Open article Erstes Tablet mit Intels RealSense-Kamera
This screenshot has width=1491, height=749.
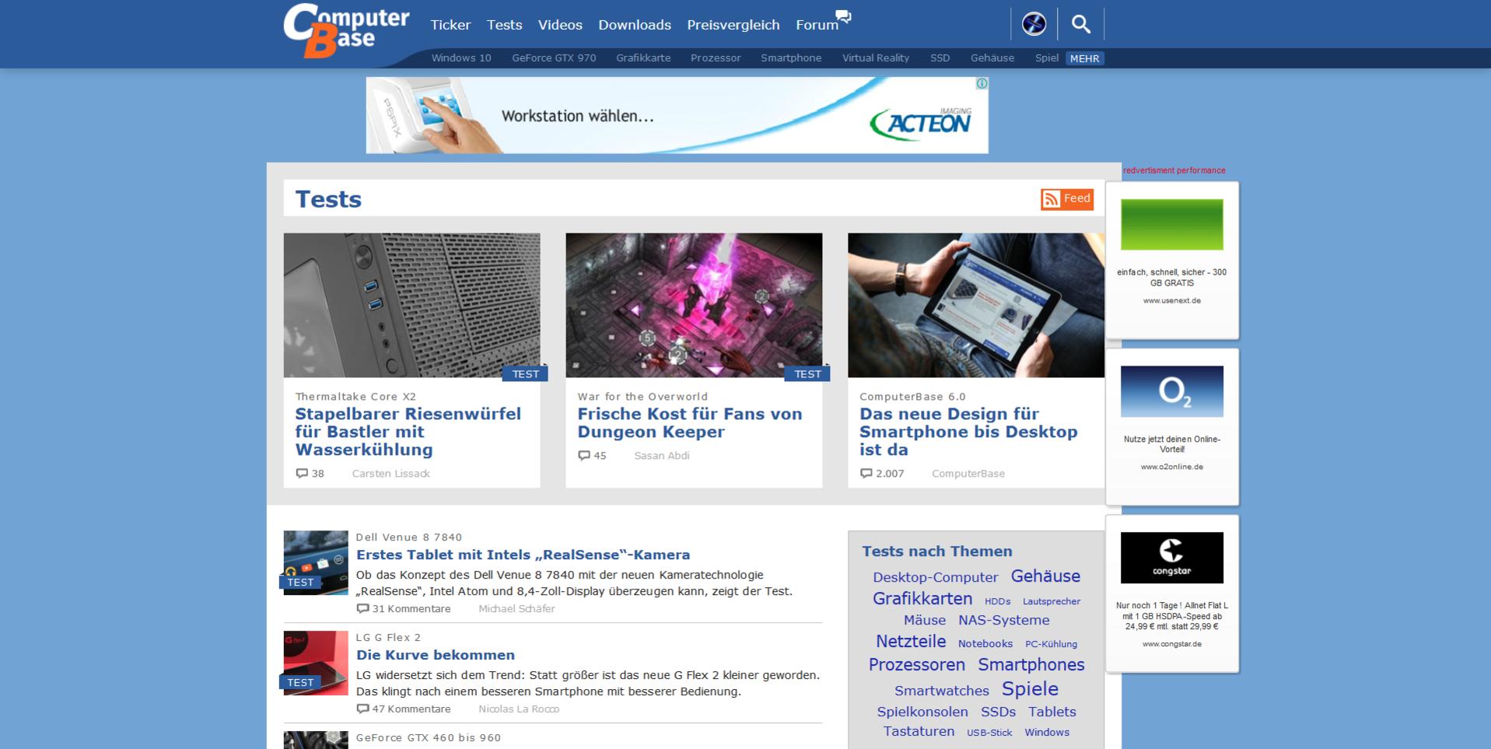click(x=523, y=555)
